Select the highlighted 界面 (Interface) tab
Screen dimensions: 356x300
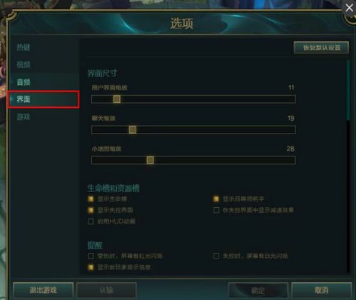(x=44, y=99)
